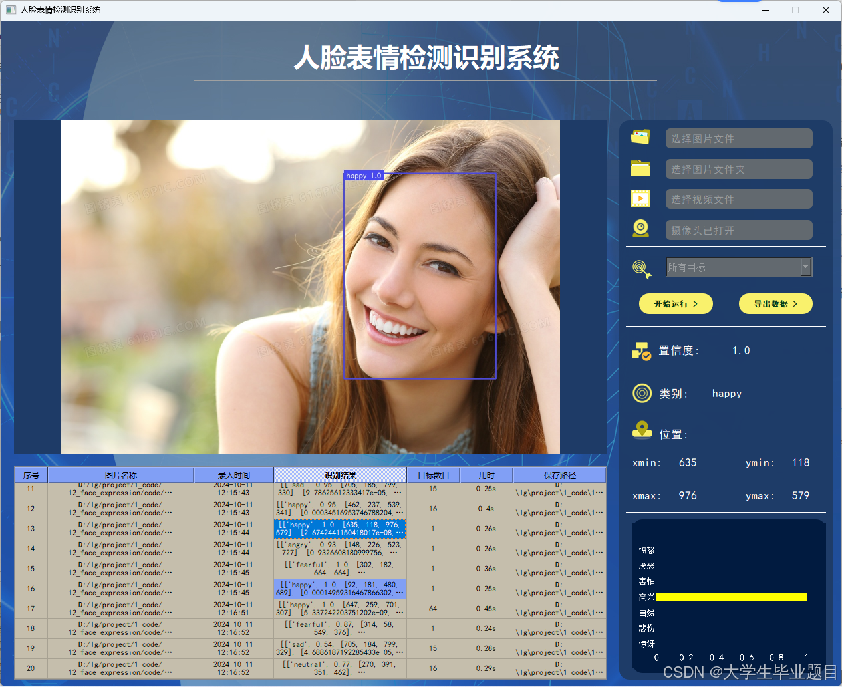Select the 选择图片文件夹 field
The height and width of the screenshot is (687, 842).
tap(739, 169)
